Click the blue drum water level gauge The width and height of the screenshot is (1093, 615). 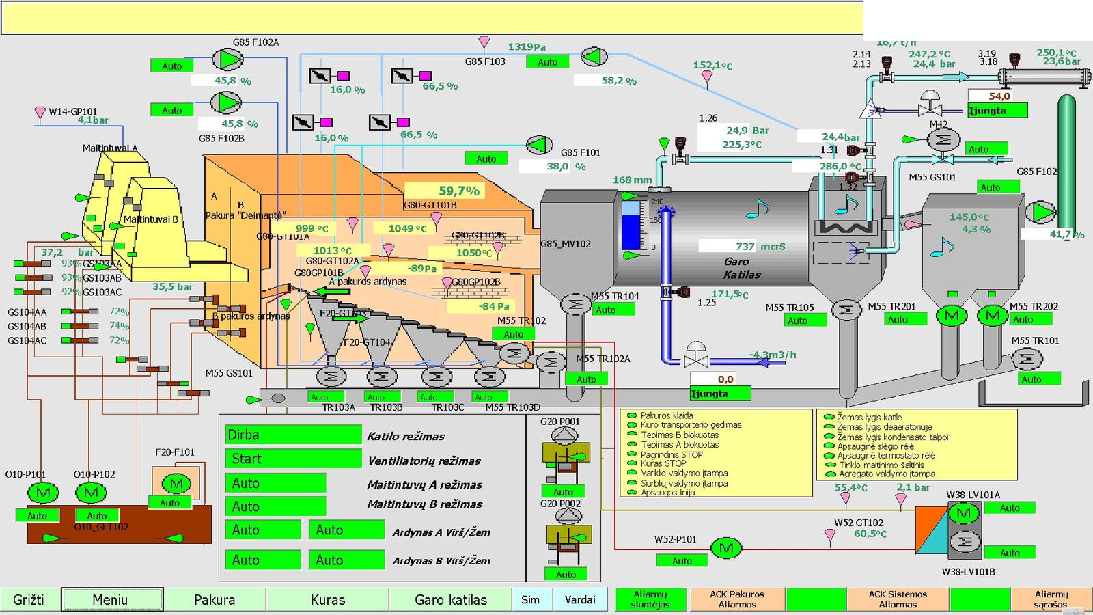tap(631, 225)
